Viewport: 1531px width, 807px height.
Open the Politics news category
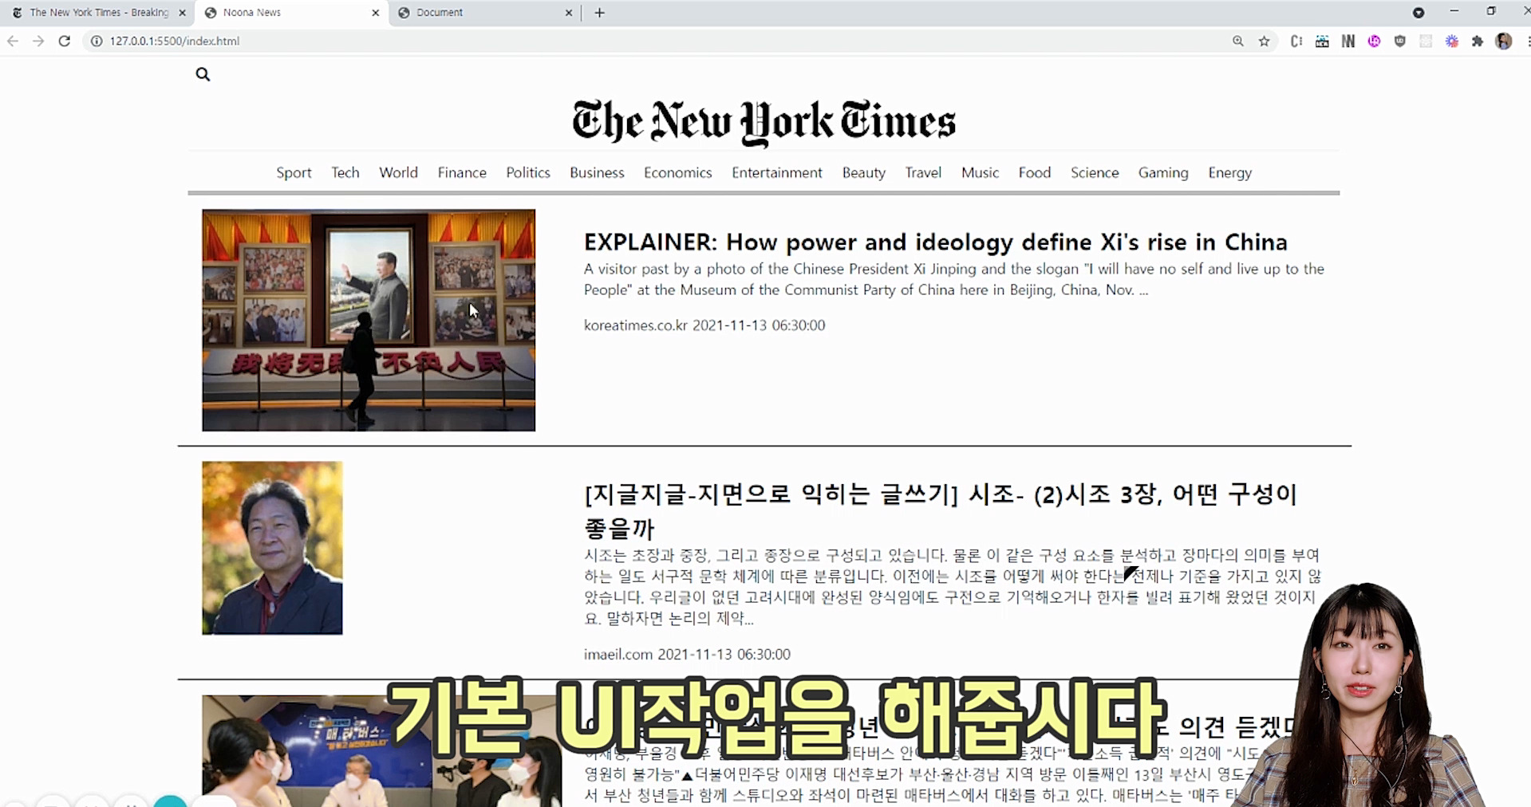[527, 172]
